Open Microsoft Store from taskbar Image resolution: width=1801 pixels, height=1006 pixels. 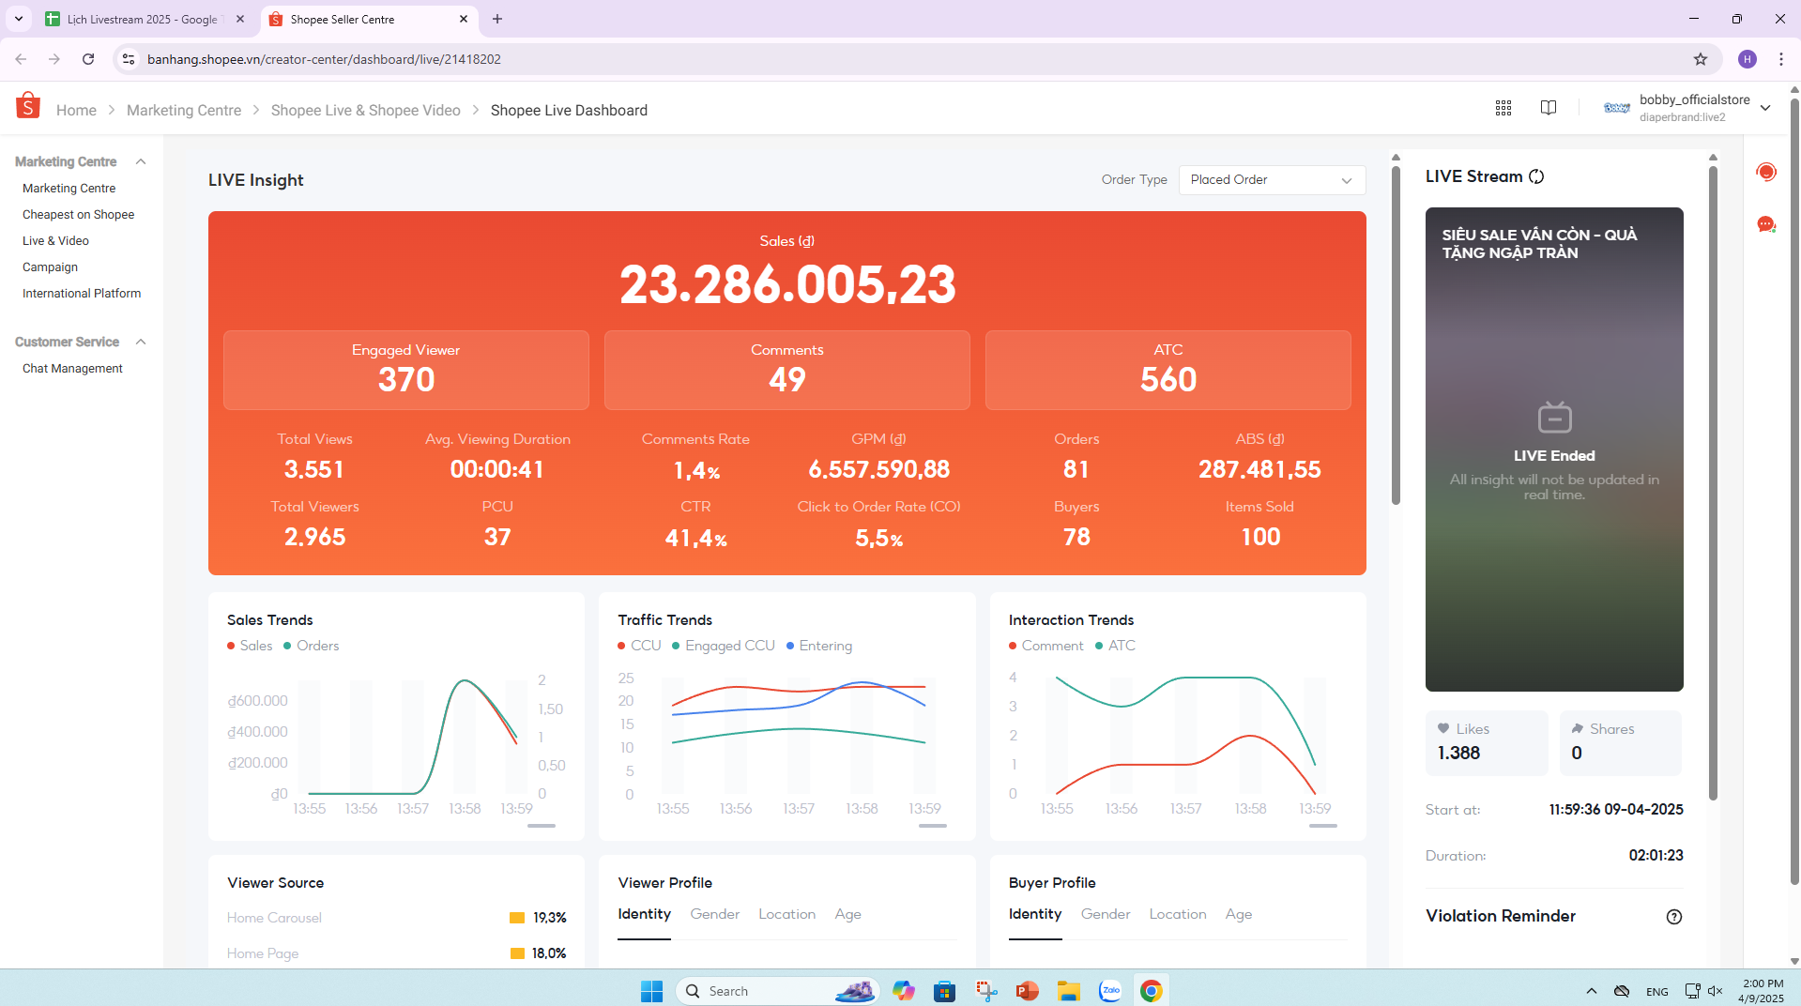click(945, 991)
